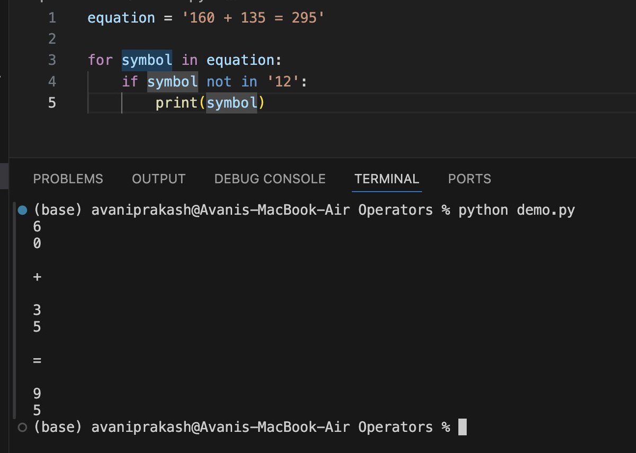Click the 'not' keyword on line 4
The width and height of the screenshot is (636, 453).
[x=219, y=81]
